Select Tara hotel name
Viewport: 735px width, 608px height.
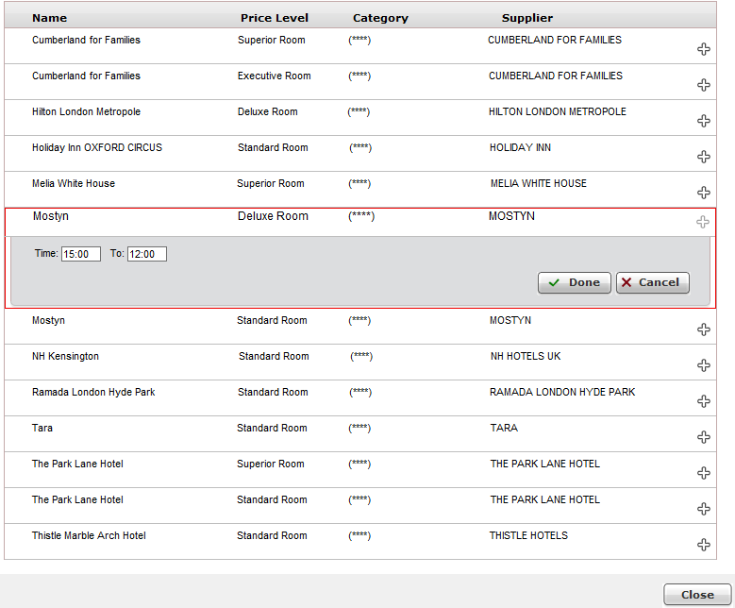(x=42, y=428)
